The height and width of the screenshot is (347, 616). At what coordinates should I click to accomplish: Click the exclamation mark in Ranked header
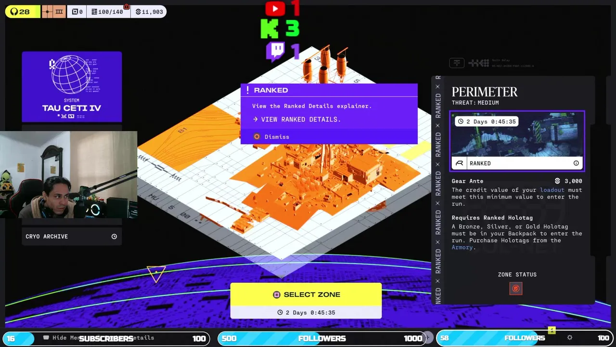tap(247, 90)
